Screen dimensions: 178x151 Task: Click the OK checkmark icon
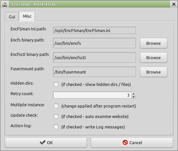coord(43,143)
